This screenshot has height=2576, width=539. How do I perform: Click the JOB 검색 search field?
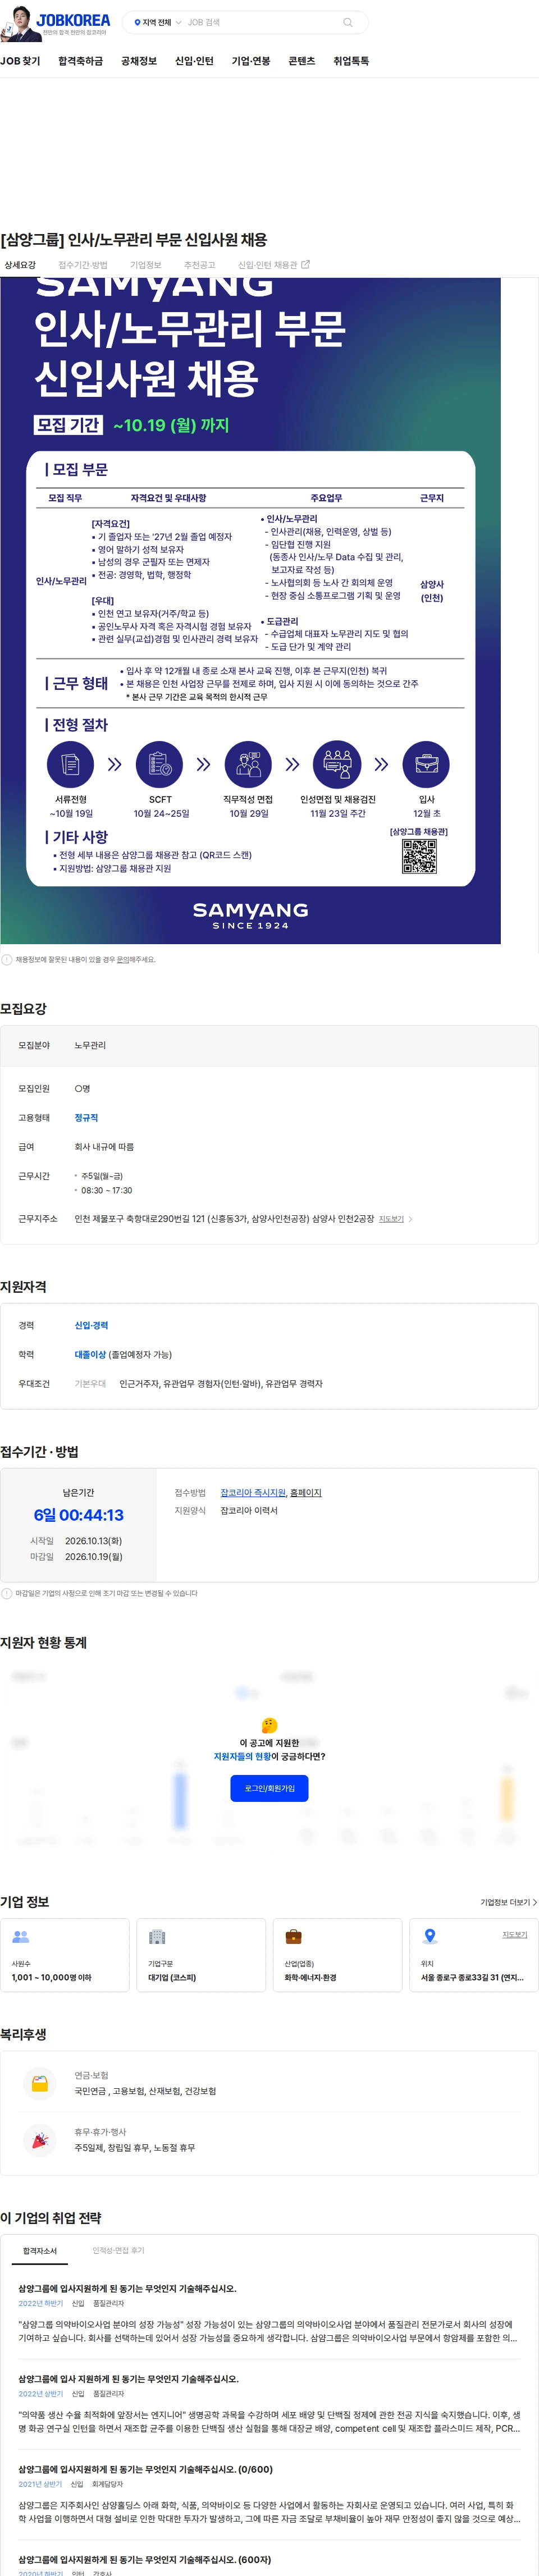point(260,22)
